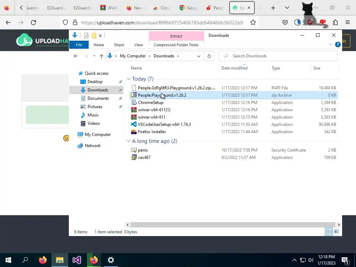Open Windows Start menu
This screenshot has width=356, height=267.
pos(8,260)
